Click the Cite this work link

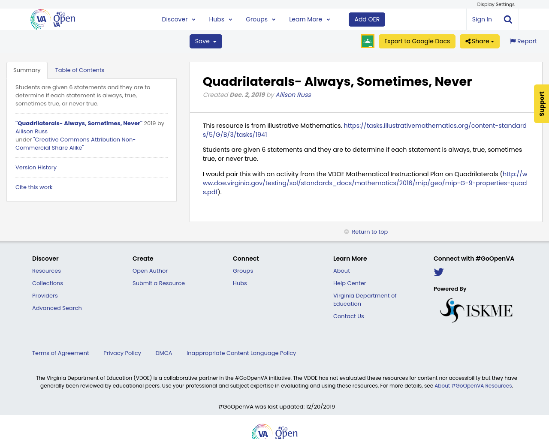click(34, 186)
